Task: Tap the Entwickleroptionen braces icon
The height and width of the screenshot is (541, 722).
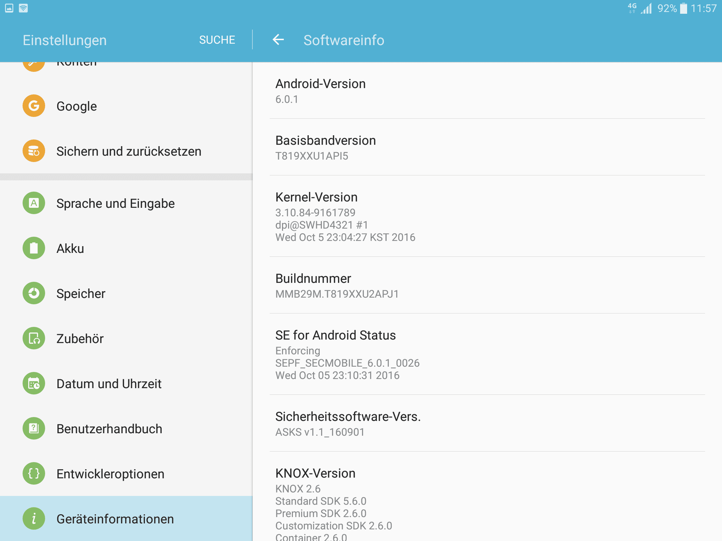Action: click(x=34, y=474)
